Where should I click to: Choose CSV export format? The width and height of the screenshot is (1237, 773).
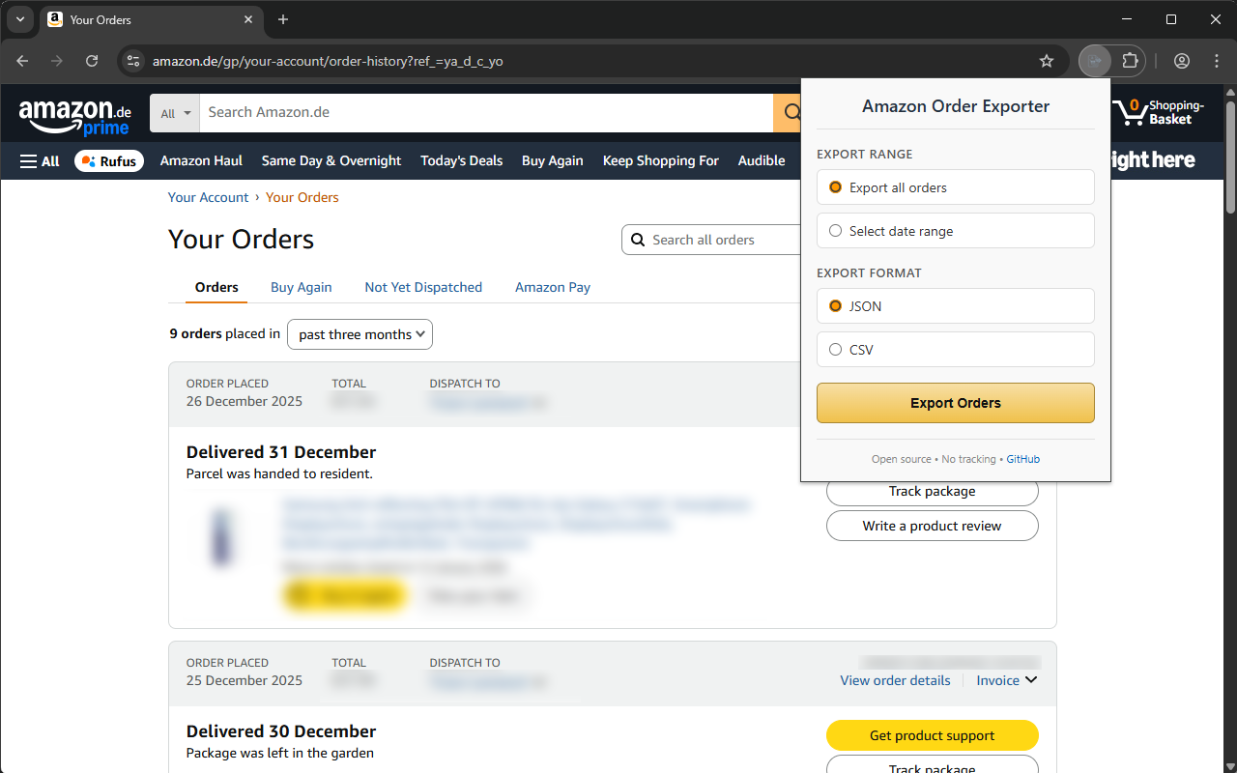[955, 350]
